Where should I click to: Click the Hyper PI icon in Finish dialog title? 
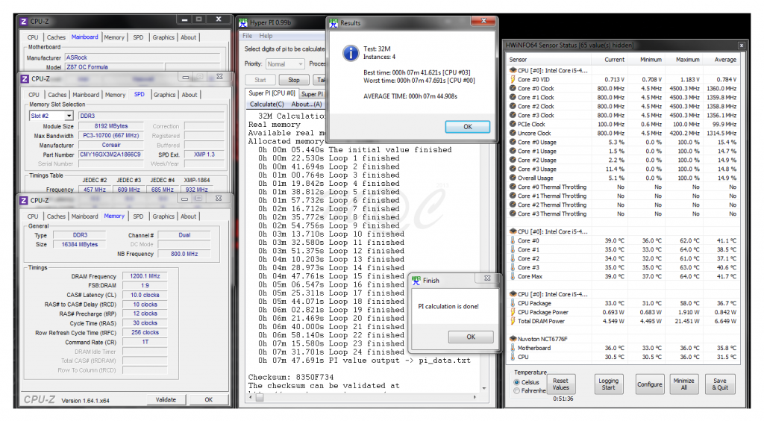(416, 281)
